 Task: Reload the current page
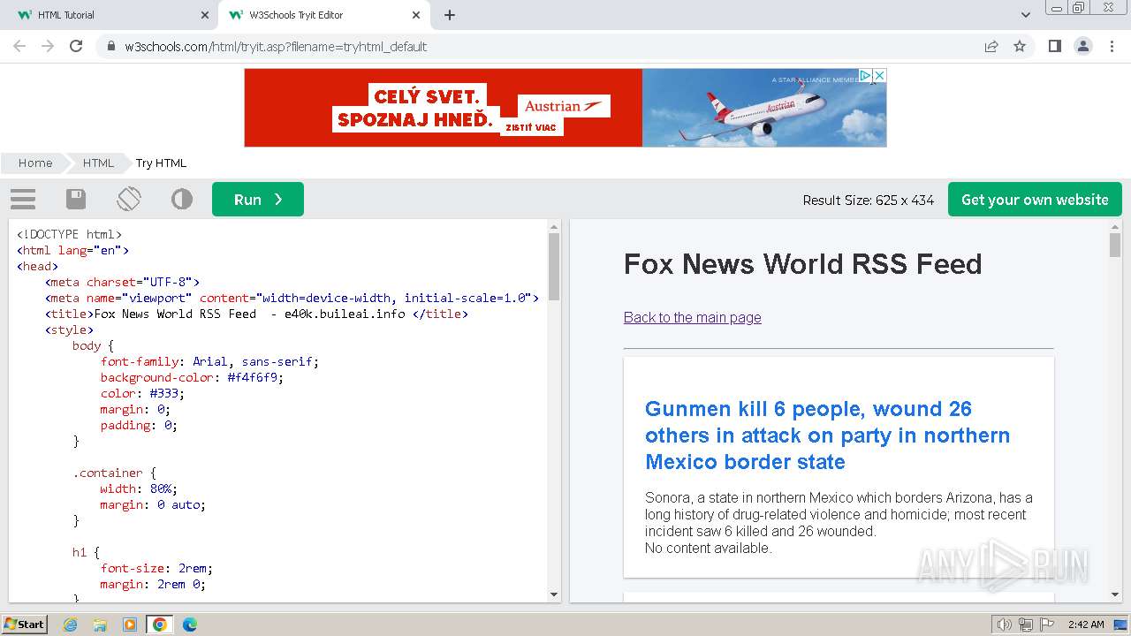tap(76, 46)
